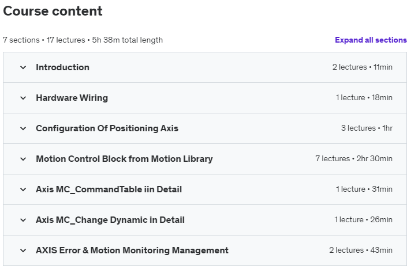Open AXIS Error & Motion Monitoring Management
The image size is (407, 266).
coord(132,250)
